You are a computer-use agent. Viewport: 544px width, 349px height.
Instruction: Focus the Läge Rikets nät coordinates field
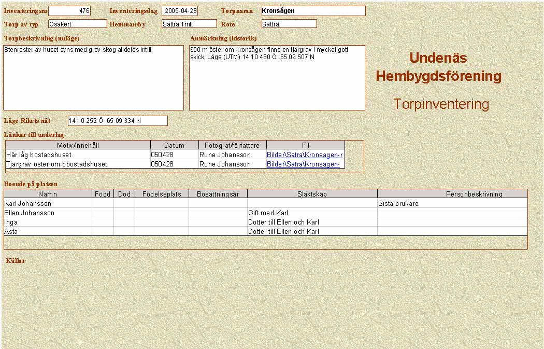click(118, 121)
